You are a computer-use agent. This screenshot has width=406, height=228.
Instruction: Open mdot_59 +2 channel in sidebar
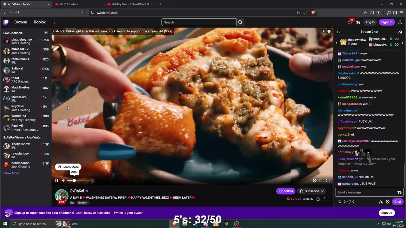tap(26, 51)
